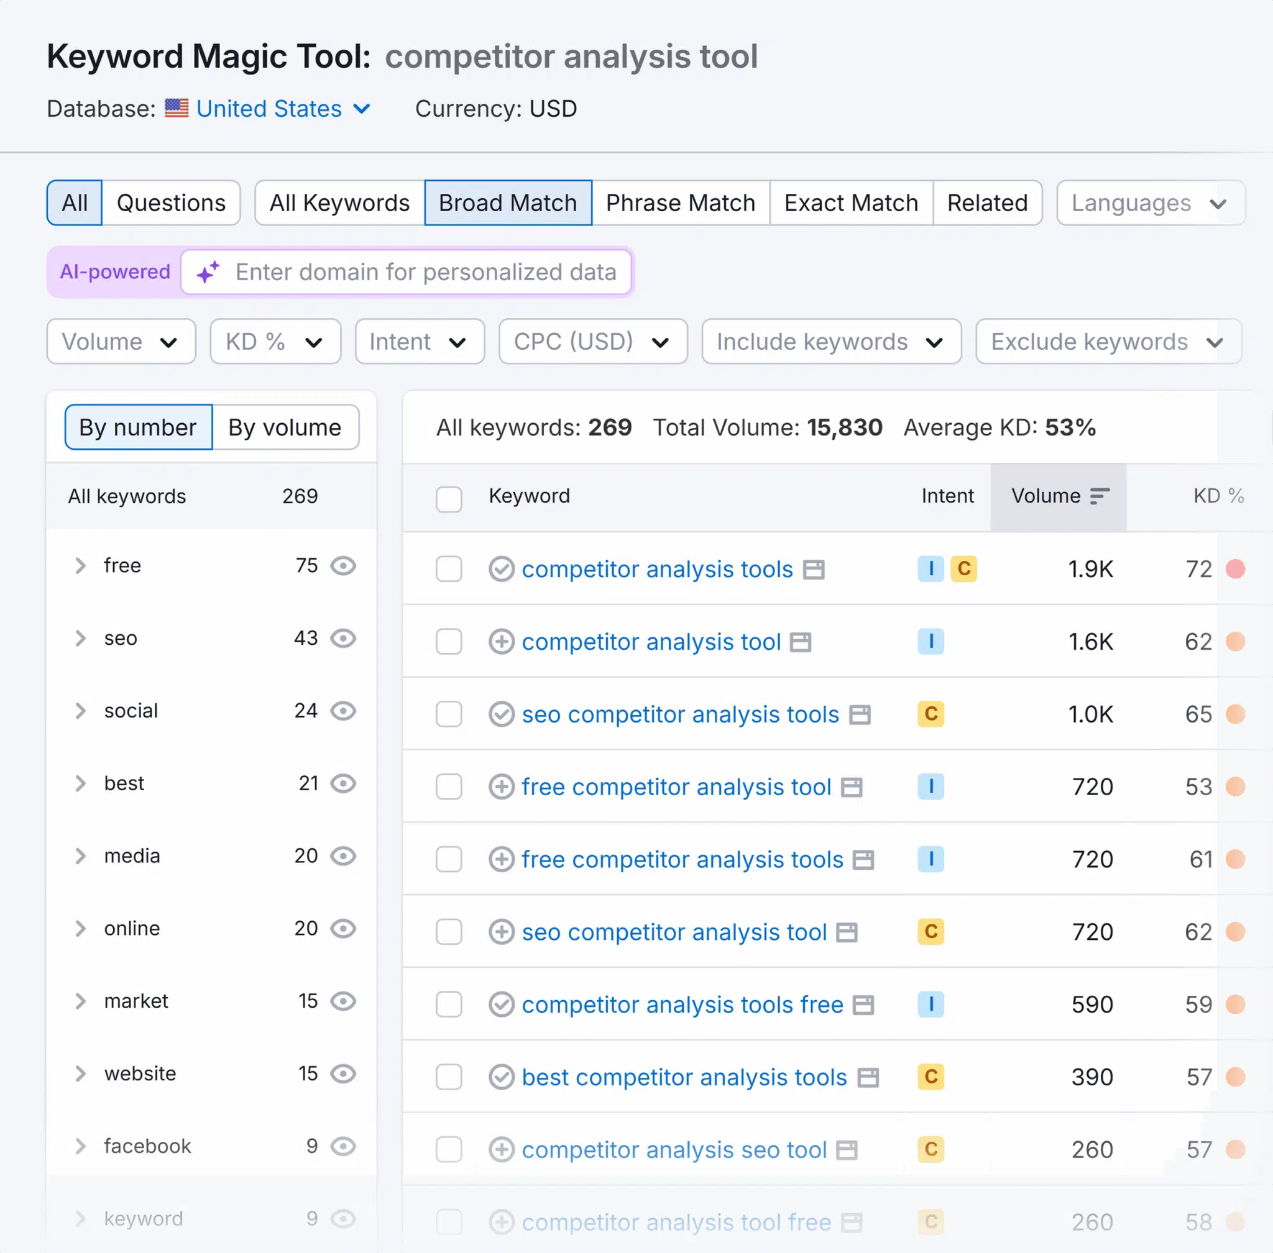Switch groups to By volume

click(285, 428)
